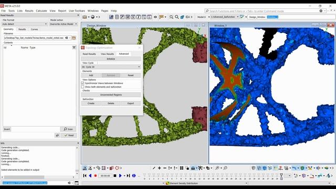Screen dimensions: 336x189
Task: Stop the animation playback
Action: click(x=115, y=176)
